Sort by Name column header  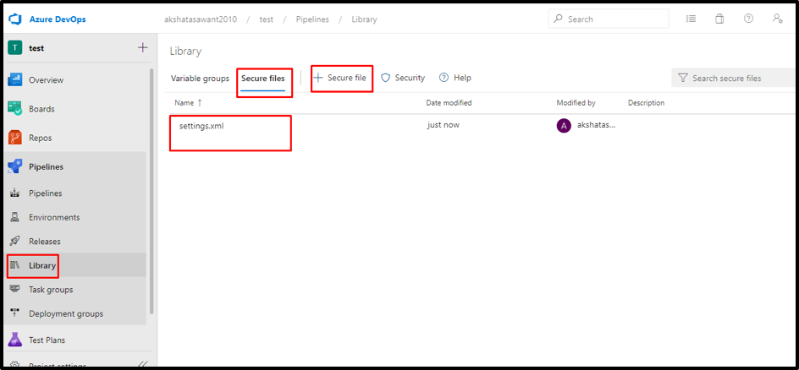tap(189, 103)
